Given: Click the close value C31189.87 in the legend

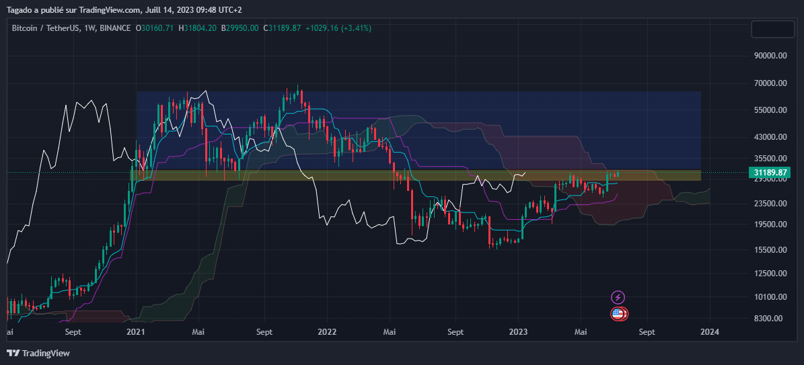Looking at the screenshot, I should click(x=282, y=28).
